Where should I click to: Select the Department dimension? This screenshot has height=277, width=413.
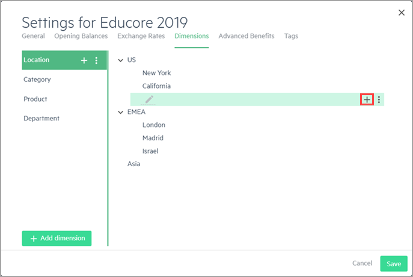pyautogui.click(x=41, y=118)
